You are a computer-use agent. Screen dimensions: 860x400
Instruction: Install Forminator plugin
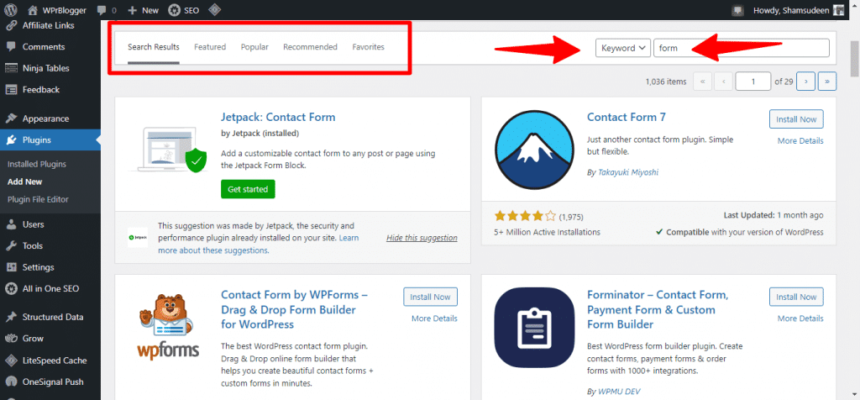(x=796, y=297)
